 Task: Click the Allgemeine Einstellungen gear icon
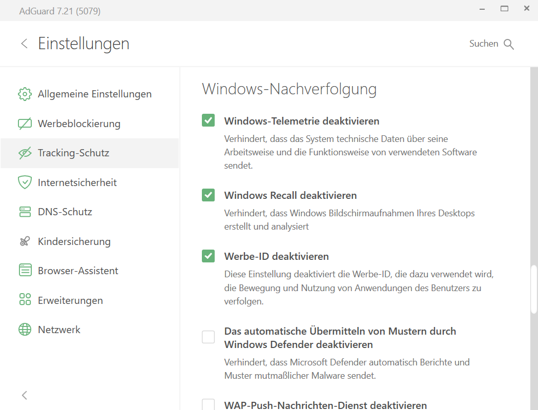(25, 94)
